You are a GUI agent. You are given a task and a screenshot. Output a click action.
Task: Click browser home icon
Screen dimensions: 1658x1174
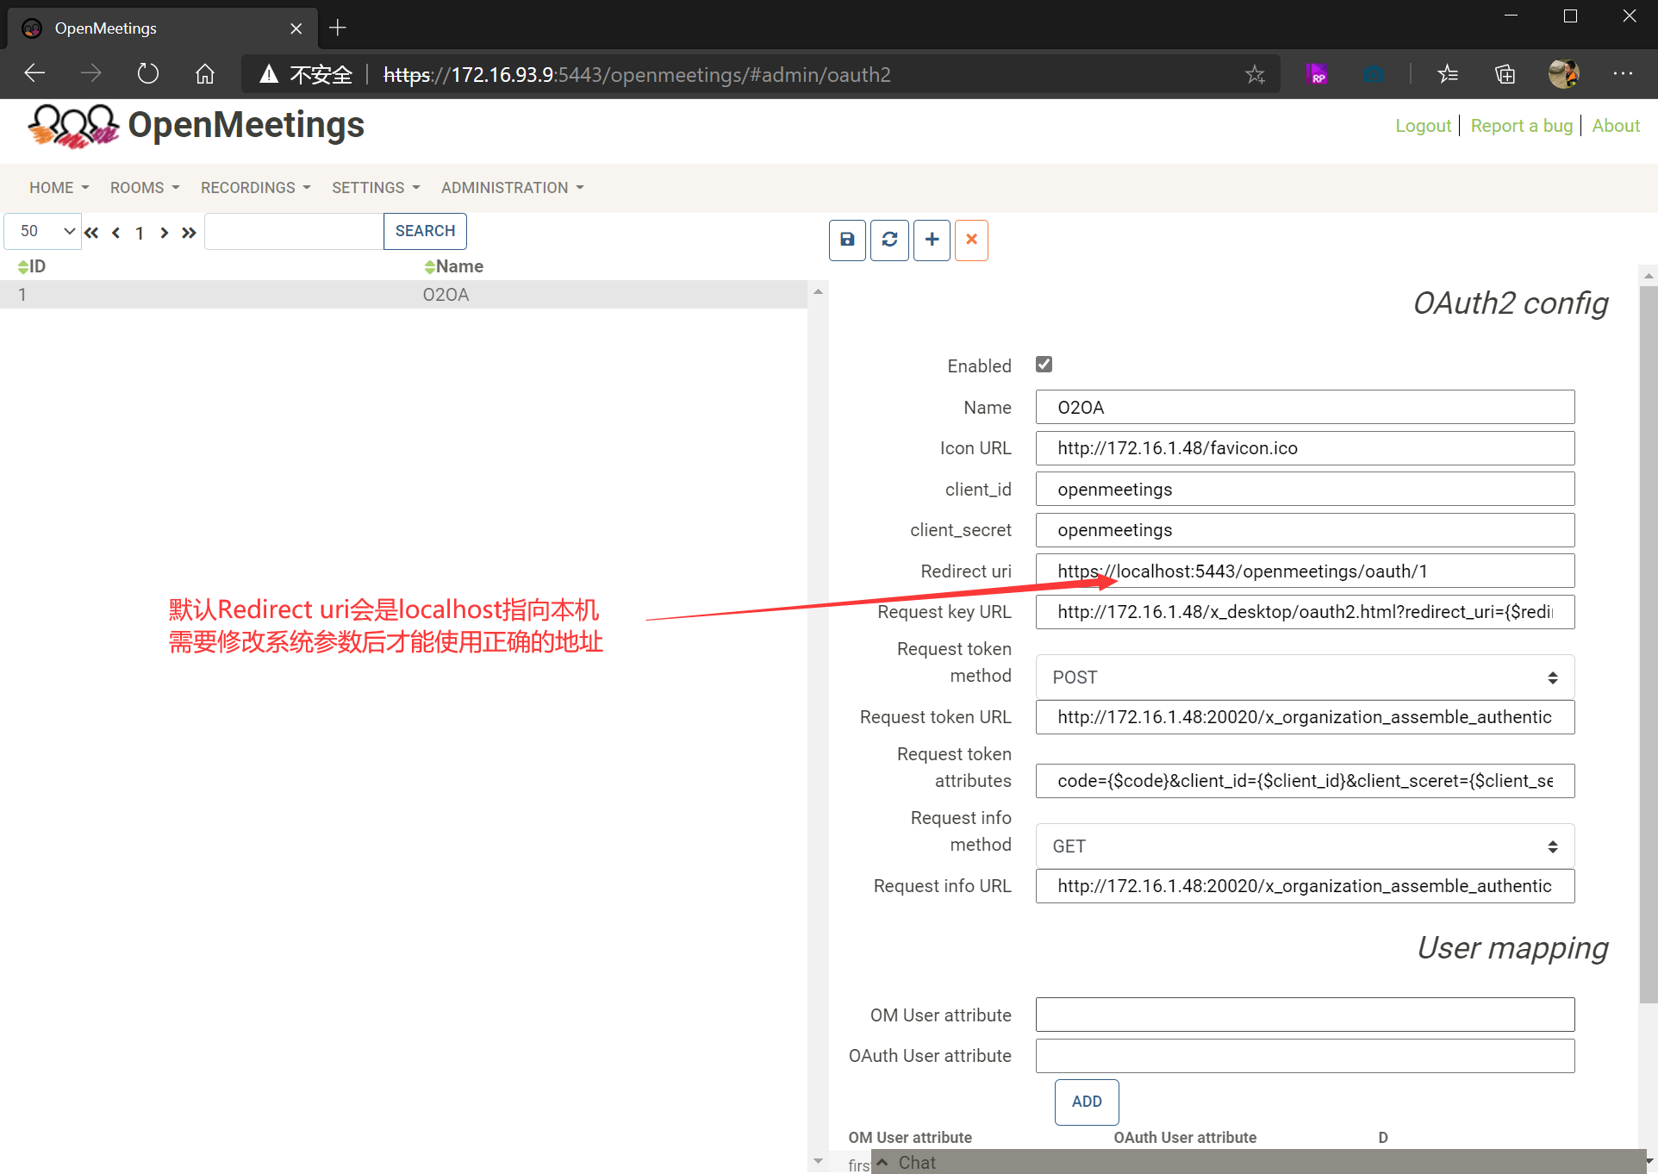[205, 74]
